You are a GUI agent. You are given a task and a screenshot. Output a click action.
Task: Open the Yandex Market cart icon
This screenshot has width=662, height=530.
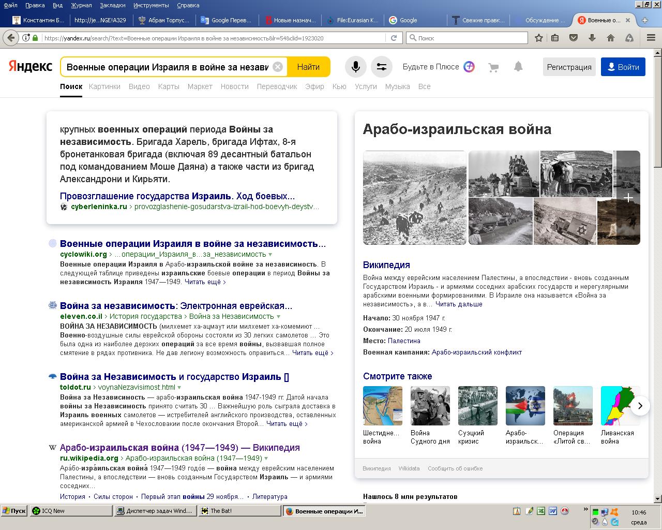tap(493, 67)
